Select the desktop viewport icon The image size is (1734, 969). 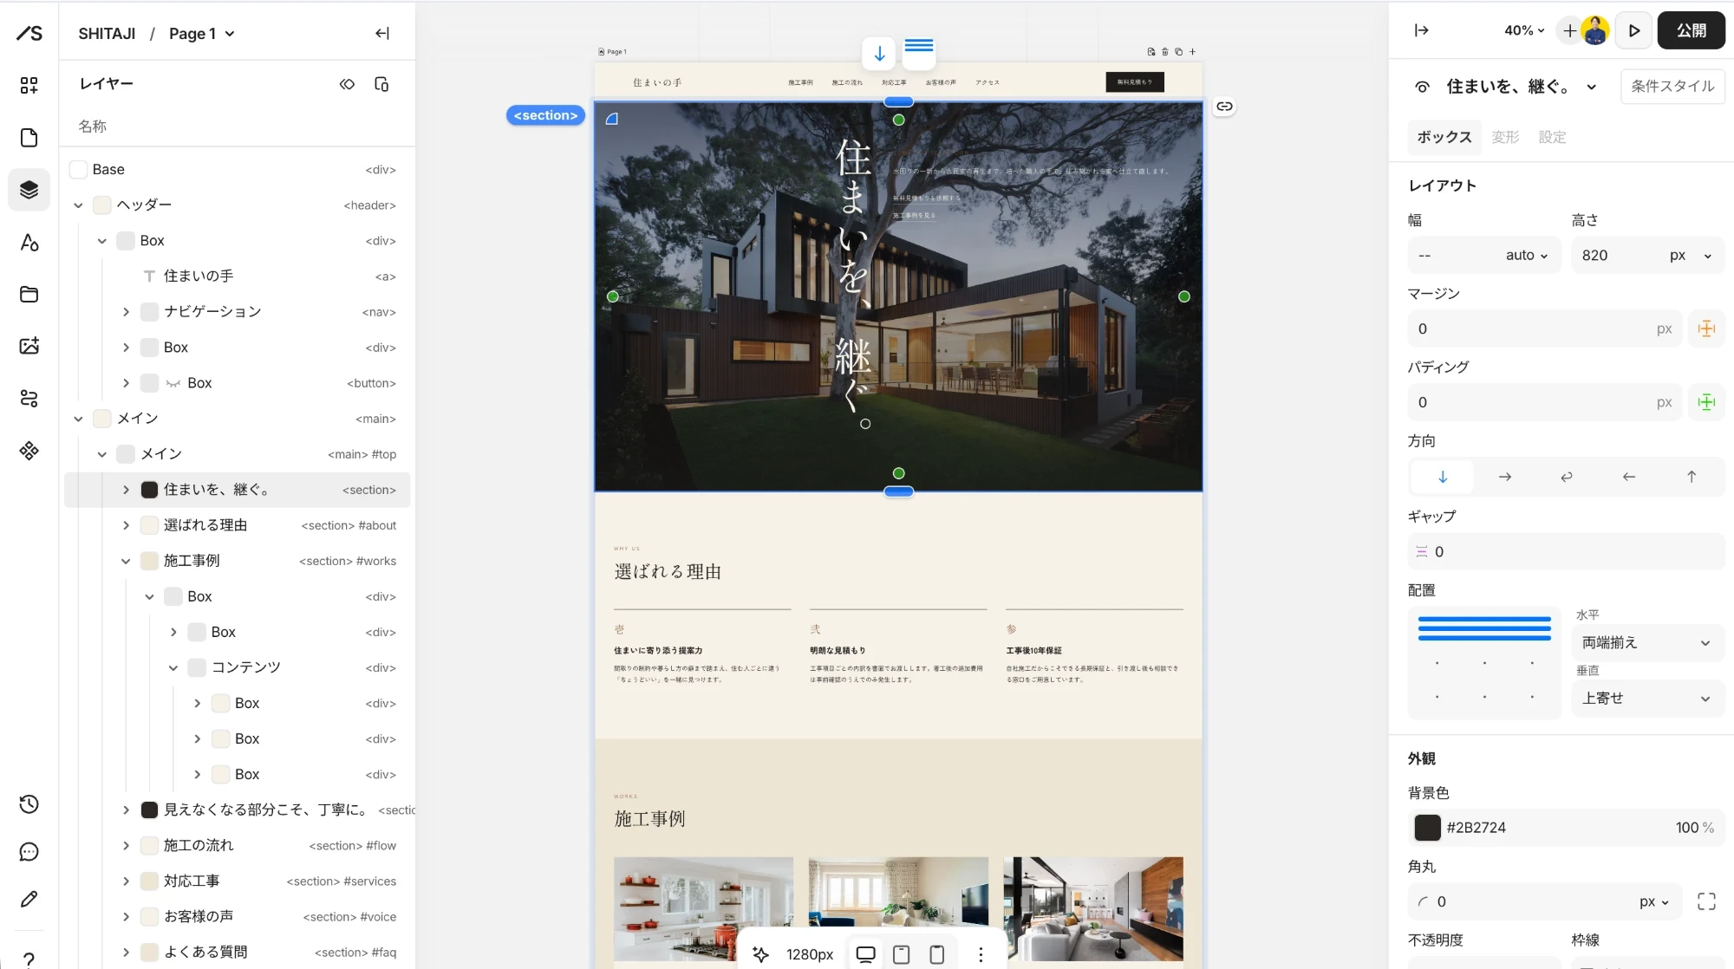point(865,954)
